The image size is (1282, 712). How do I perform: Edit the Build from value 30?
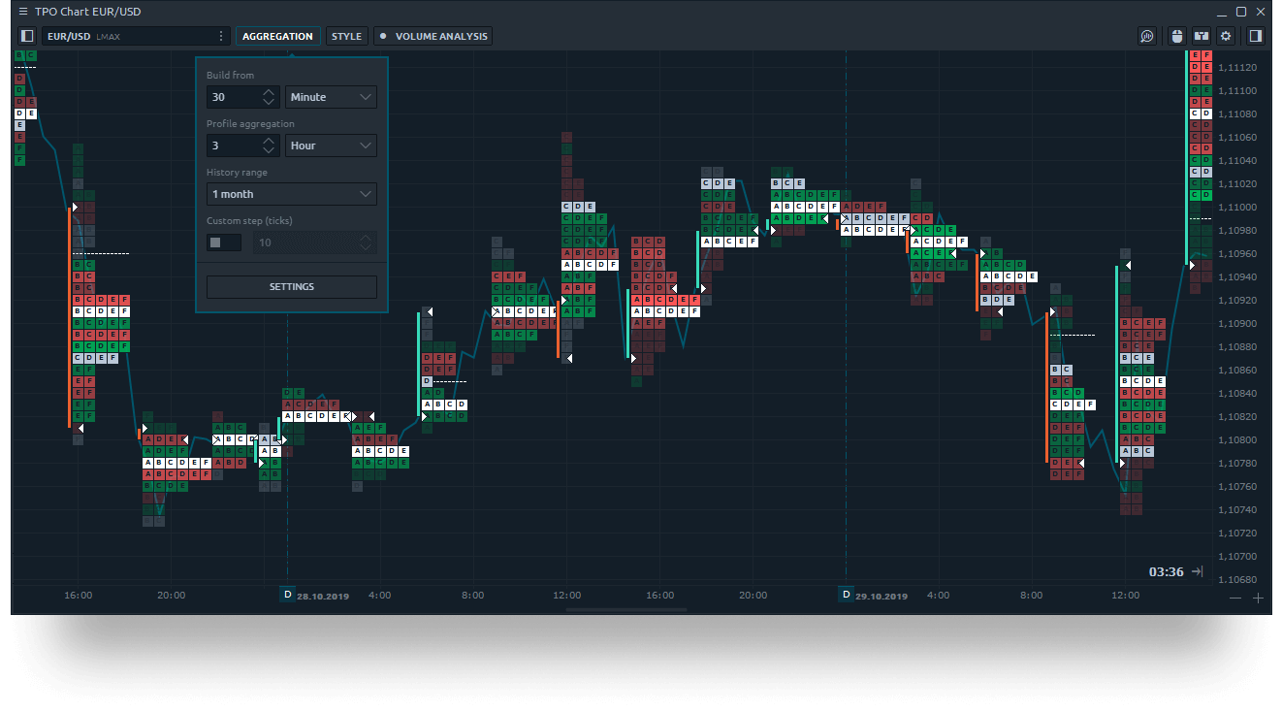(232, 97)
